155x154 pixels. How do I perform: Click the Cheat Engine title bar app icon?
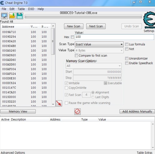pos(2,3)
